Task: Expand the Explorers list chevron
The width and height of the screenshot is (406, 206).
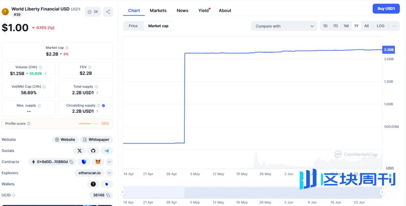Action: 109,173
